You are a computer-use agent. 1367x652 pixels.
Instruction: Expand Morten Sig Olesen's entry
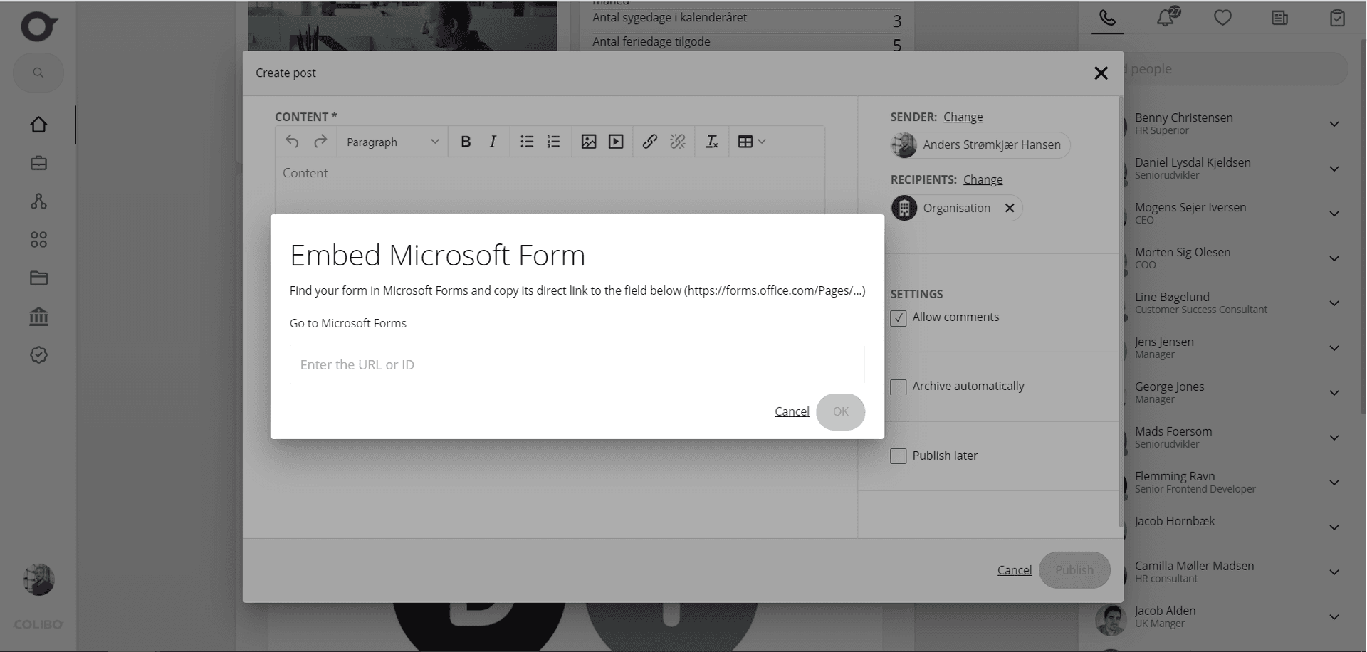[x=1334, y=258]
